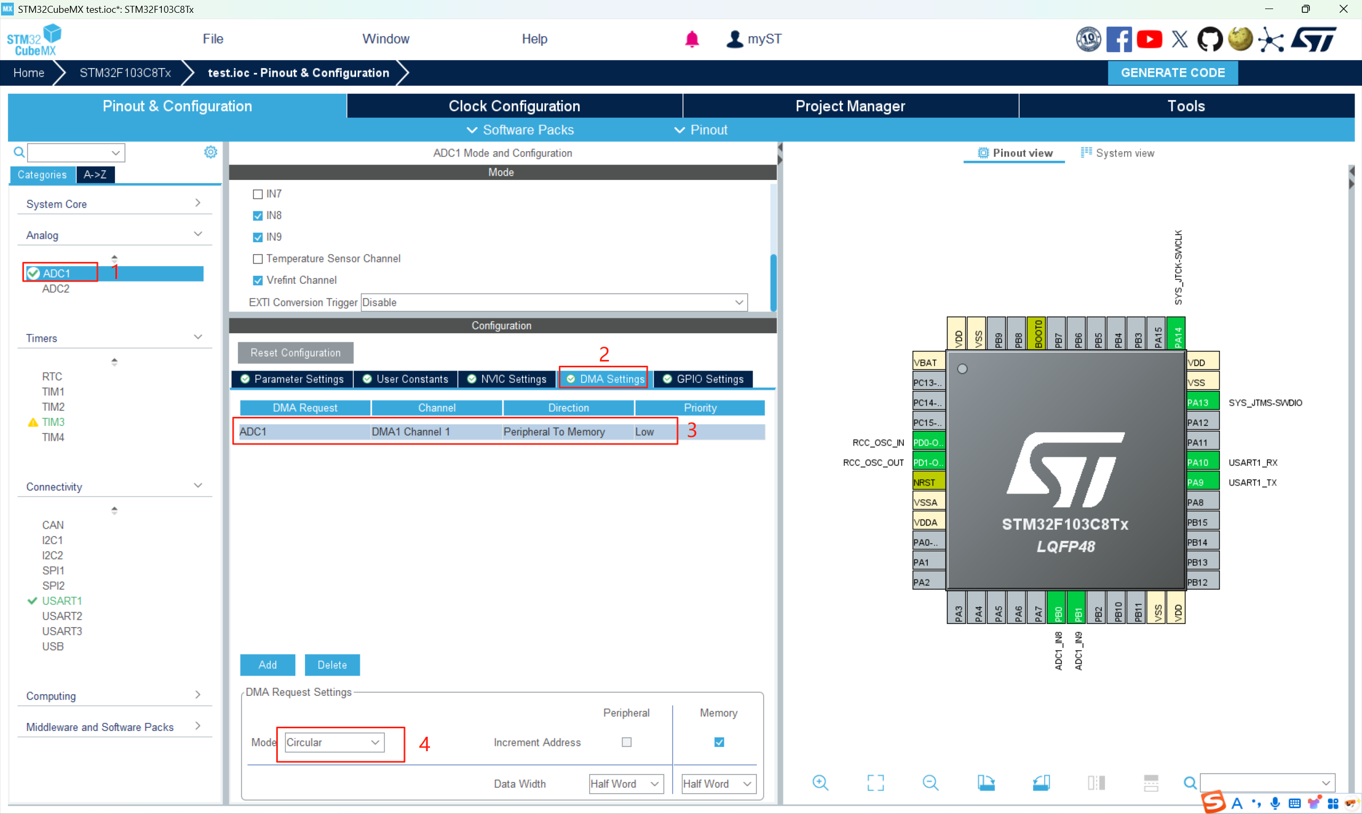This screenshot has width=1362, height=814.
Task: Uncheck the IN9 channel checkbox
Action: click(x=258, y=237)
